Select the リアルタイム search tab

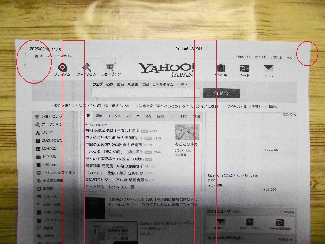[163, 84]
